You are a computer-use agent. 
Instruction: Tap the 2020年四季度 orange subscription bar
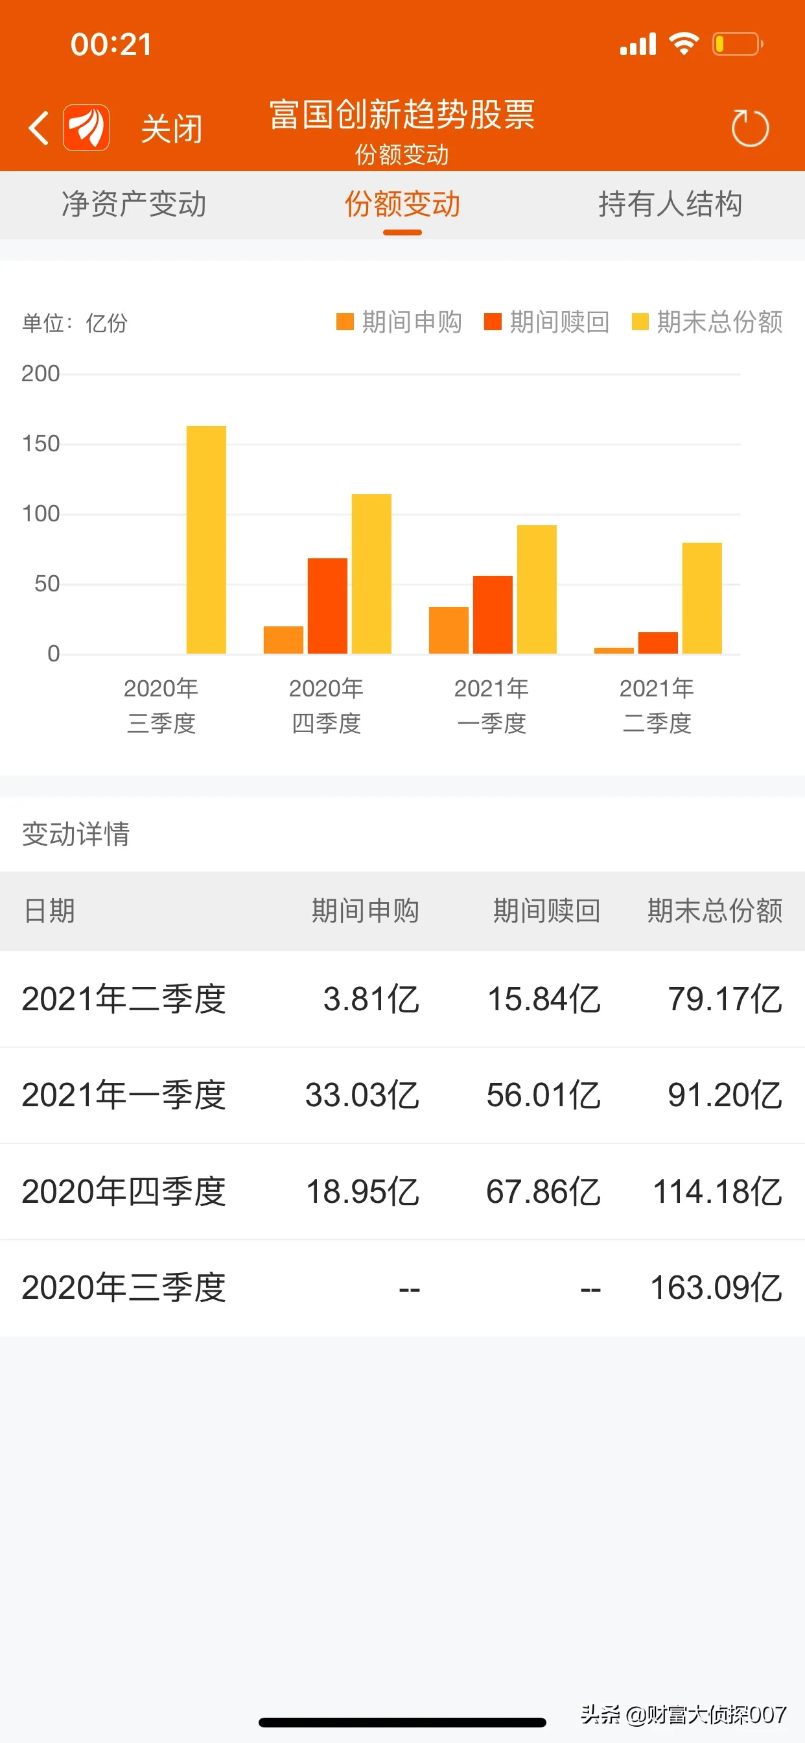pyautogui.click(x=283, y=640)
